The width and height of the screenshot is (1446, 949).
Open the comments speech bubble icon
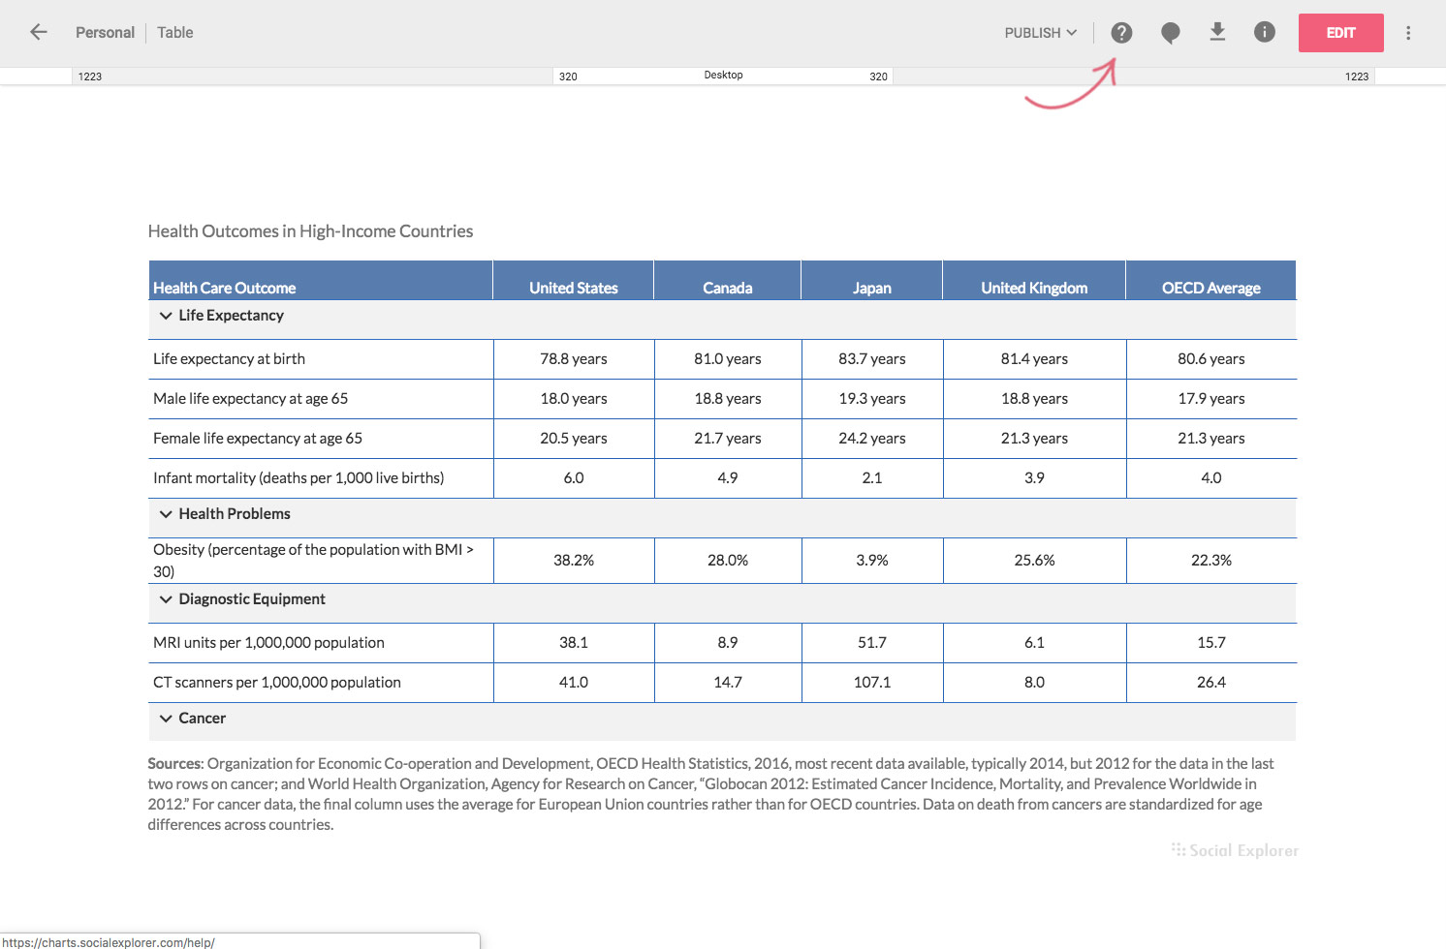[x=1170, y=33]
